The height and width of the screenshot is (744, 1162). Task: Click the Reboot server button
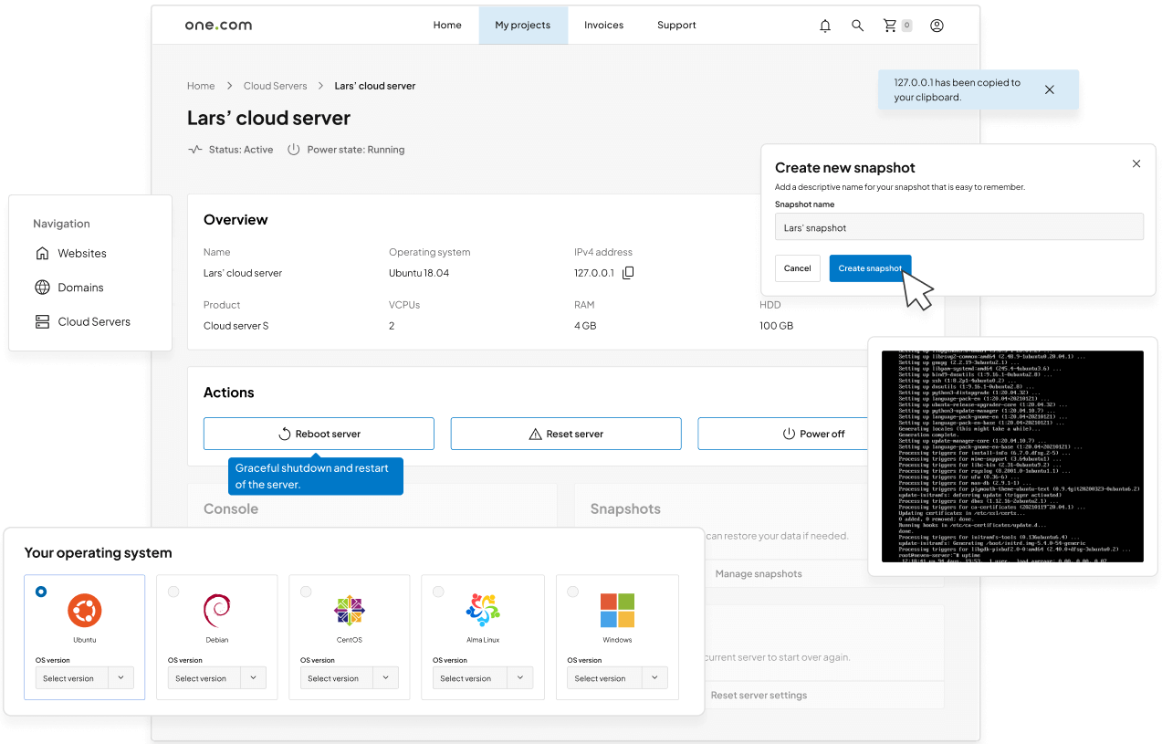319,434
